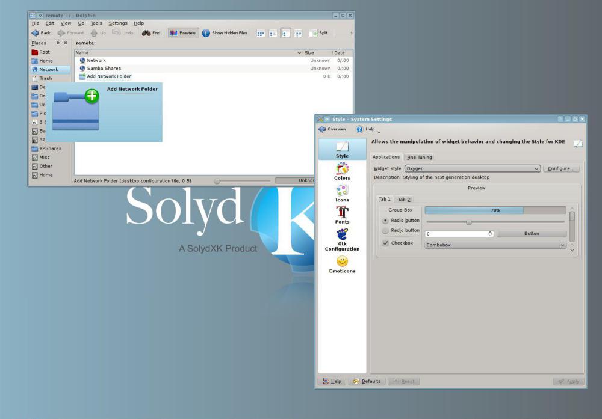Open the Edit menu in Dolphin
The image size is (602, 419).
tap(49, 23)
